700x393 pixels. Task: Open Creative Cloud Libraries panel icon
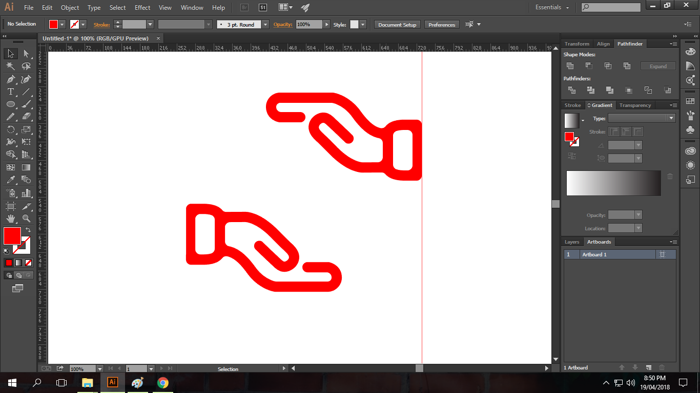pos(690,151)
